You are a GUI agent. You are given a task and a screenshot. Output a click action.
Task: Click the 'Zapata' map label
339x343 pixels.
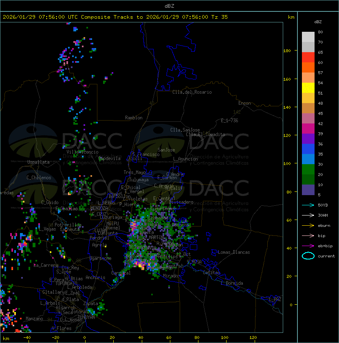pyautogui.click(x=90, y=303)
